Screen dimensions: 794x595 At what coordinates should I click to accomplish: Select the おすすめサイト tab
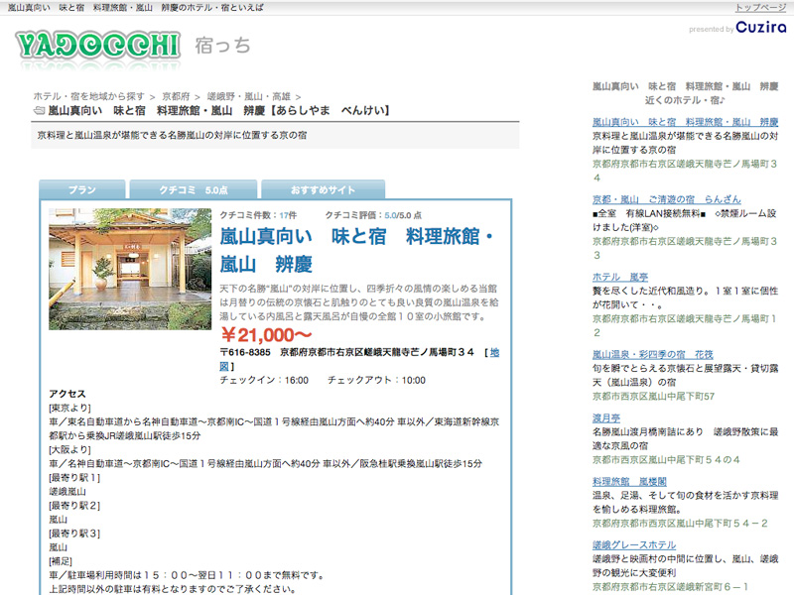323,189
